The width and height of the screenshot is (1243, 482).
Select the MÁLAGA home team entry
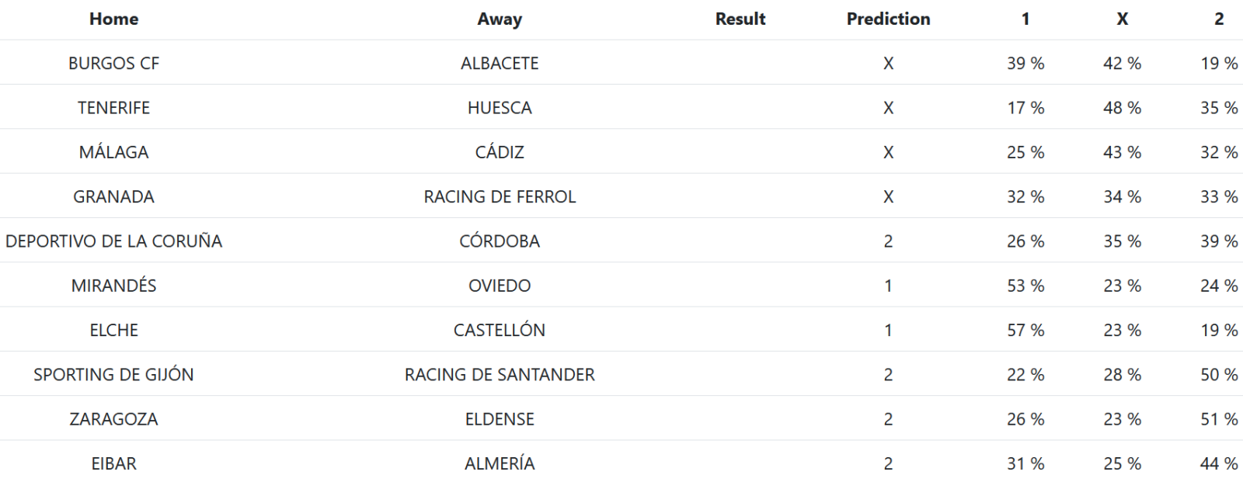[x=113, y=152]
